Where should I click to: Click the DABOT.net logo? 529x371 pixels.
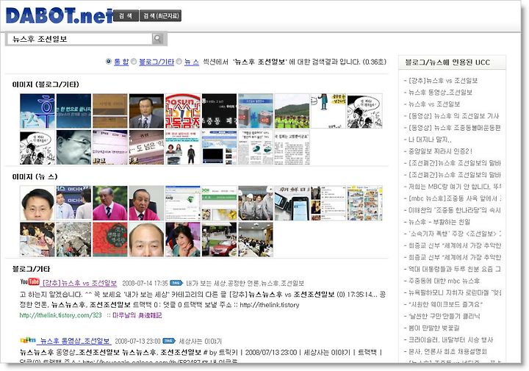pos(60,16)
